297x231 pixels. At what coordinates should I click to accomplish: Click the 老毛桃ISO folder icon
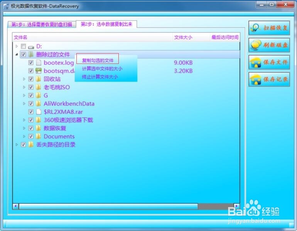click(x=38, y=87)
